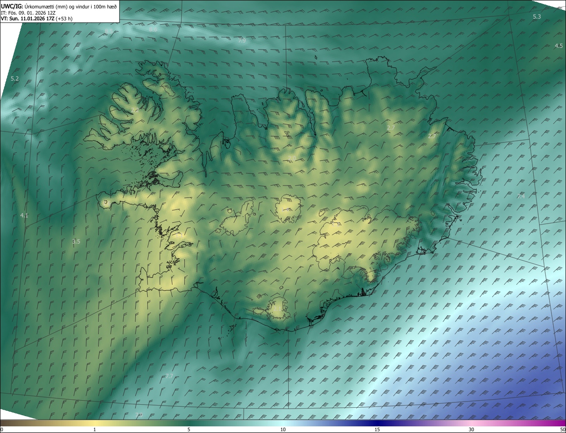
Task: Click the colorbar tick label 50
Action: tap(562, 430)
